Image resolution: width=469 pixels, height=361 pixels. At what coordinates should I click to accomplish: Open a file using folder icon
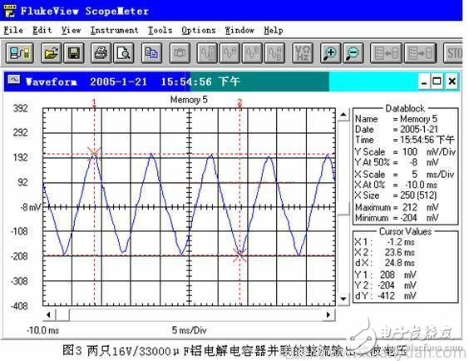pos(52,53)
